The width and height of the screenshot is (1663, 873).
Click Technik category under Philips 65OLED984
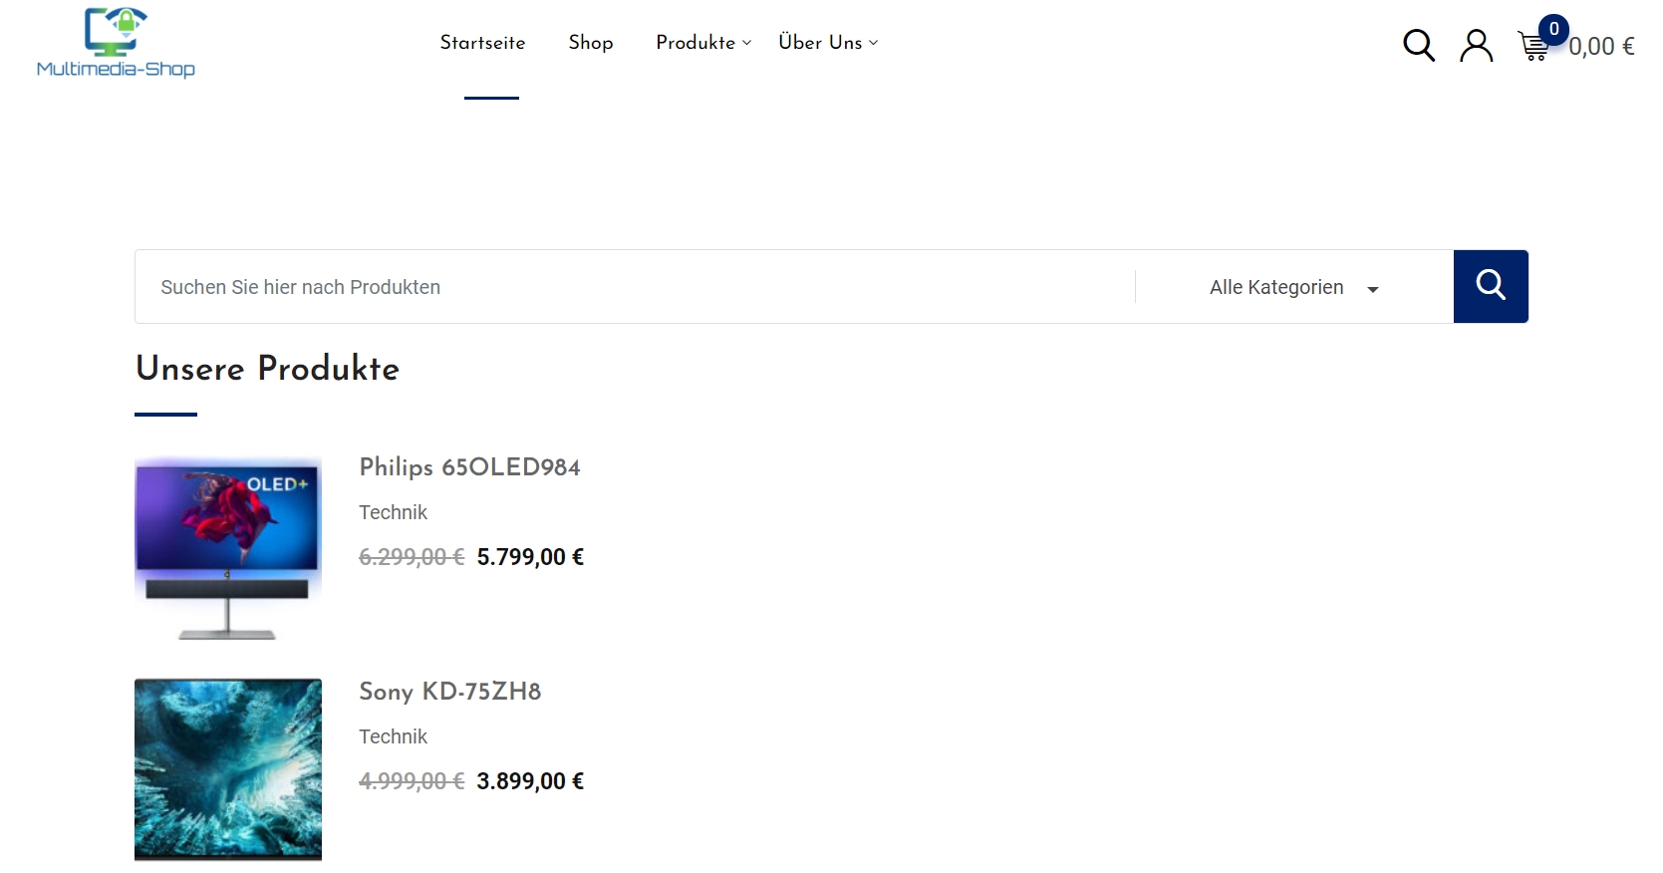393,512
